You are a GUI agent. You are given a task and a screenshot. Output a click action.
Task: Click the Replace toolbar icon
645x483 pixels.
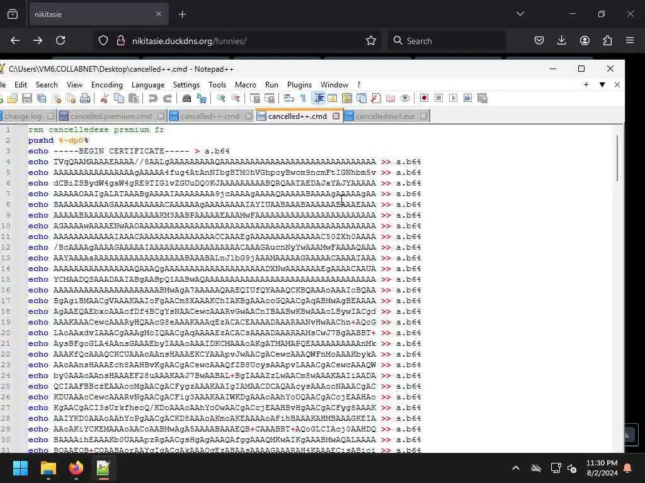pyautogui.click(x=202, y=98)
